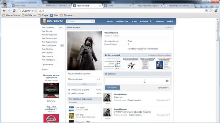Open the ВебМастер bookmarks folder

click(29, 15)
